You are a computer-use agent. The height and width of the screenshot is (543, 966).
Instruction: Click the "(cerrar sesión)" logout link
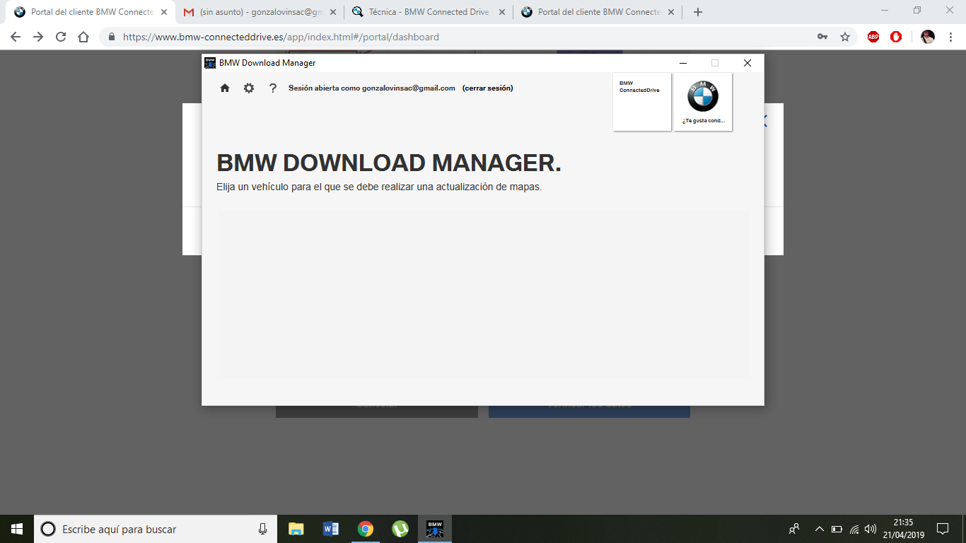tap(488, 88)
